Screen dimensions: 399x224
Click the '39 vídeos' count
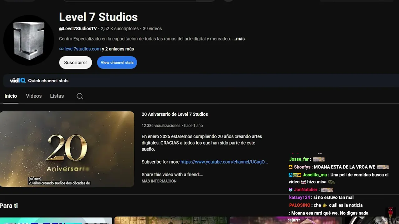tap(152, 29)
